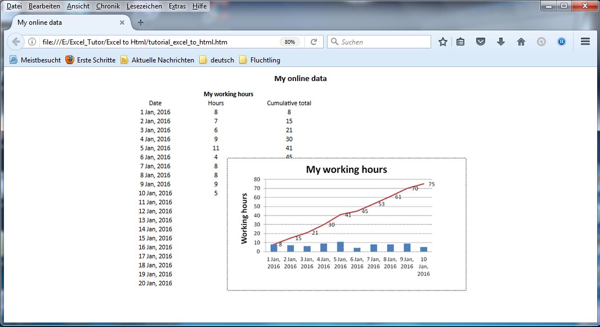Open the Downloads arrow panel

pos(501,42)
